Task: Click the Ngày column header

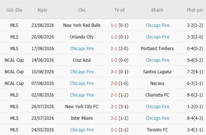Action: click(42, 10)
